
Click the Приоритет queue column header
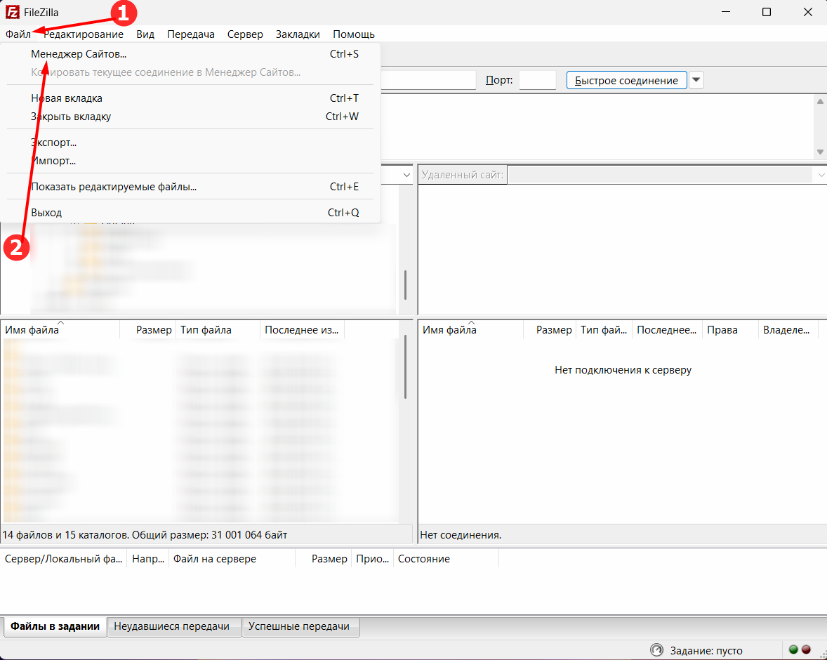click(x=372, y=559)
